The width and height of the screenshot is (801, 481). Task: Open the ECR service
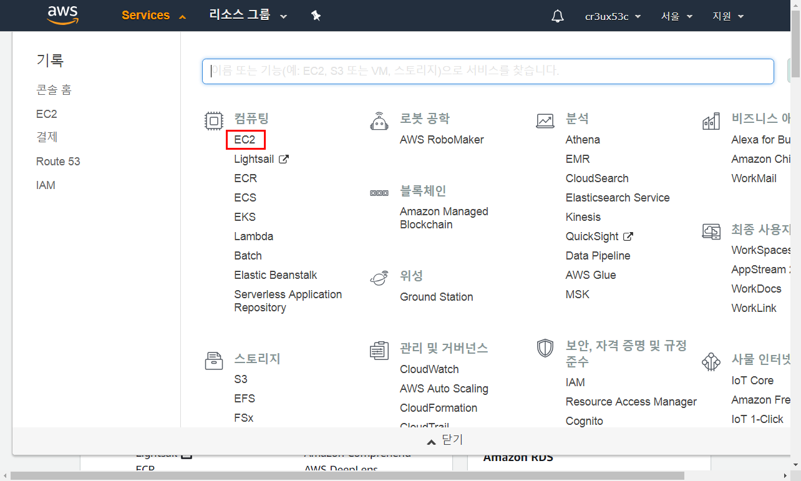pos(246,178)
